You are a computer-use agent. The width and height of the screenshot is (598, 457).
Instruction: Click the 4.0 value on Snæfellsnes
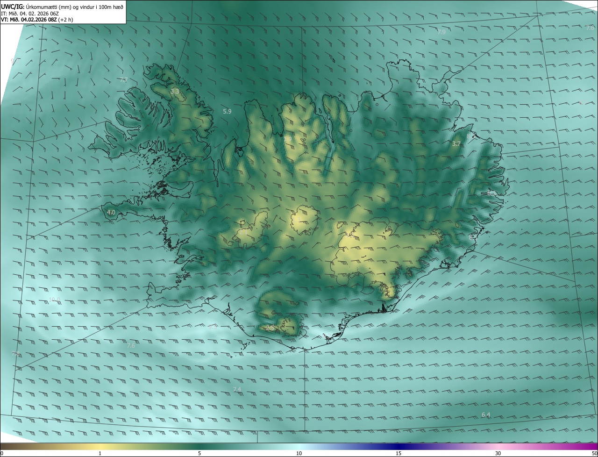111,212
